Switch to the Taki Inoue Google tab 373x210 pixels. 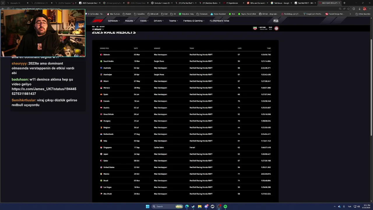point(281,3)
